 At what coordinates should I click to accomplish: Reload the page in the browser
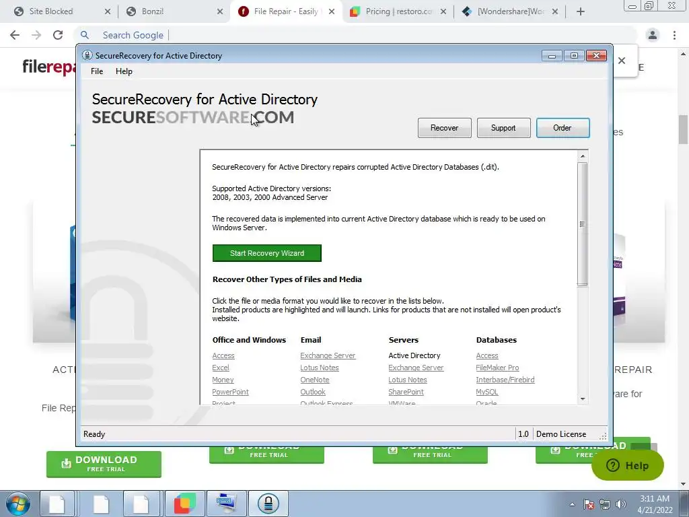(58, 35)
